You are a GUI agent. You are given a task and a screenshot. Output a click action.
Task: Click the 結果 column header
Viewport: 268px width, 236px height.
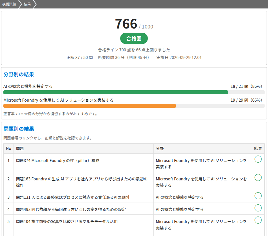(258, 148)
